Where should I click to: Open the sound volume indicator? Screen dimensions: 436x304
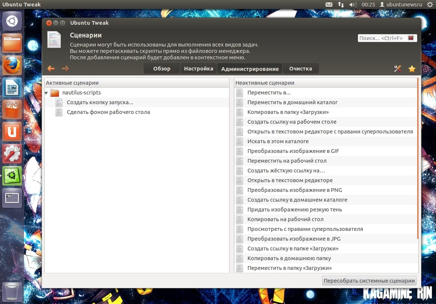(353, 4)
